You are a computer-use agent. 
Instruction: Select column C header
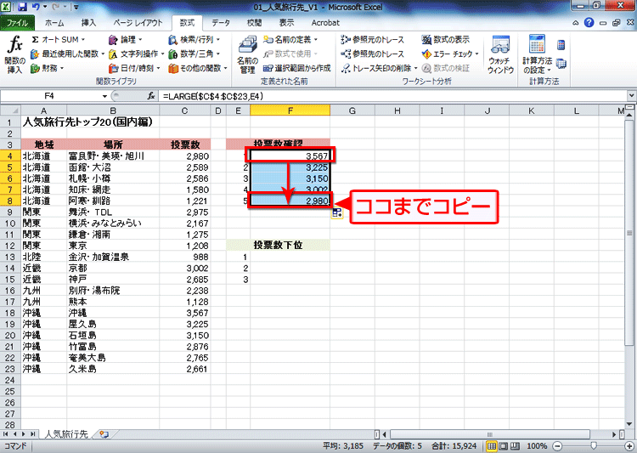click(184, 110)
